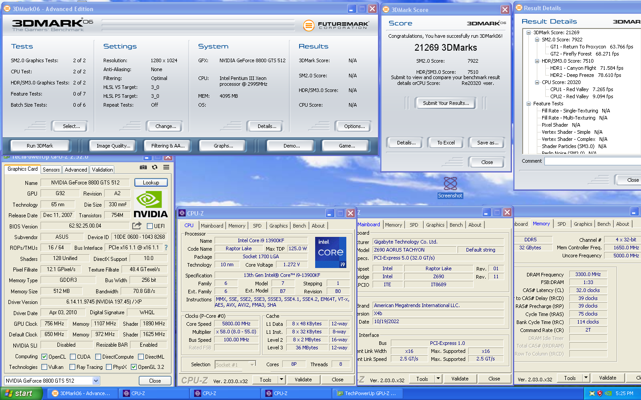Click the BIOS export share icon in GPU-Z

click(137, 226)
